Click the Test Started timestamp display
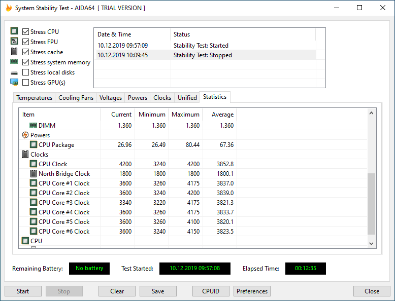Viewport: 395px width, 301px height. [x=195, y=268]
